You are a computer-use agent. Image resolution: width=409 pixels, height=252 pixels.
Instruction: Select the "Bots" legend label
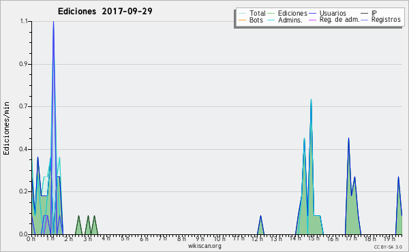point(256,20)
